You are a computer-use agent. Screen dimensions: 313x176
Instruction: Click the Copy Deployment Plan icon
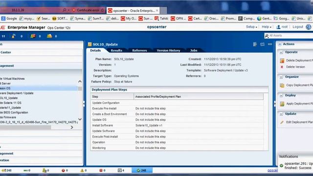[282, 86]
